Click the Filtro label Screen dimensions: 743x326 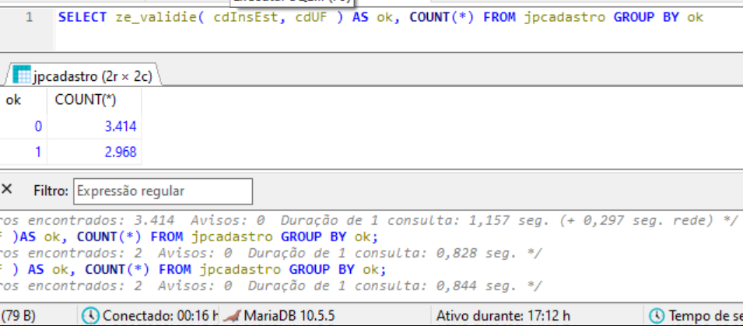pyautogui.click(x=51, y=191)
